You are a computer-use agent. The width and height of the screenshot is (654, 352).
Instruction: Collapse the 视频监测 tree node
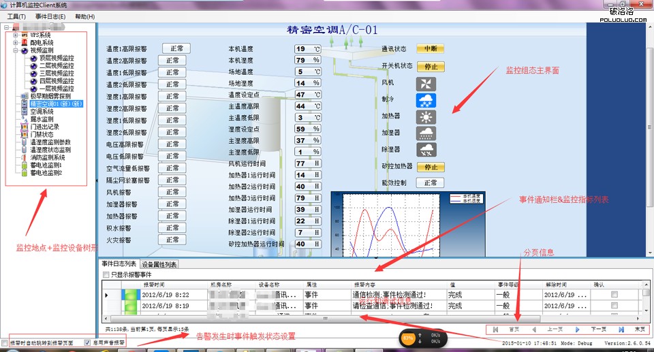click(x=16, y=50)
